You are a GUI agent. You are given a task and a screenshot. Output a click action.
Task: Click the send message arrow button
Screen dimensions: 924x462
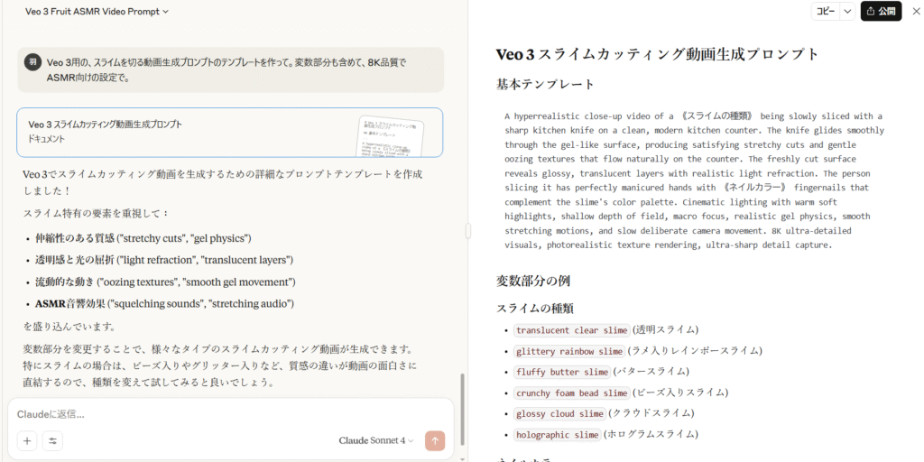[x=435, y=440]
